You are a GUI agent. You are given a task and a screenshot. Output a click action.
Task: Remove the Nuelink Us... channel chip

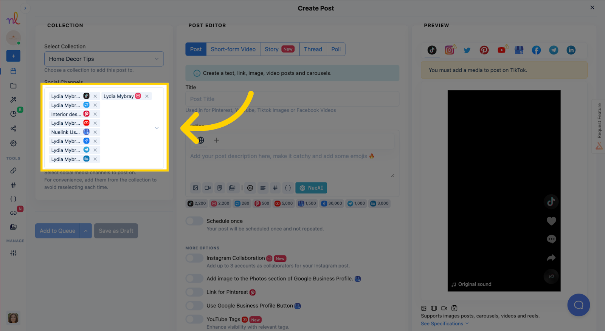click(x=95, y=132)
